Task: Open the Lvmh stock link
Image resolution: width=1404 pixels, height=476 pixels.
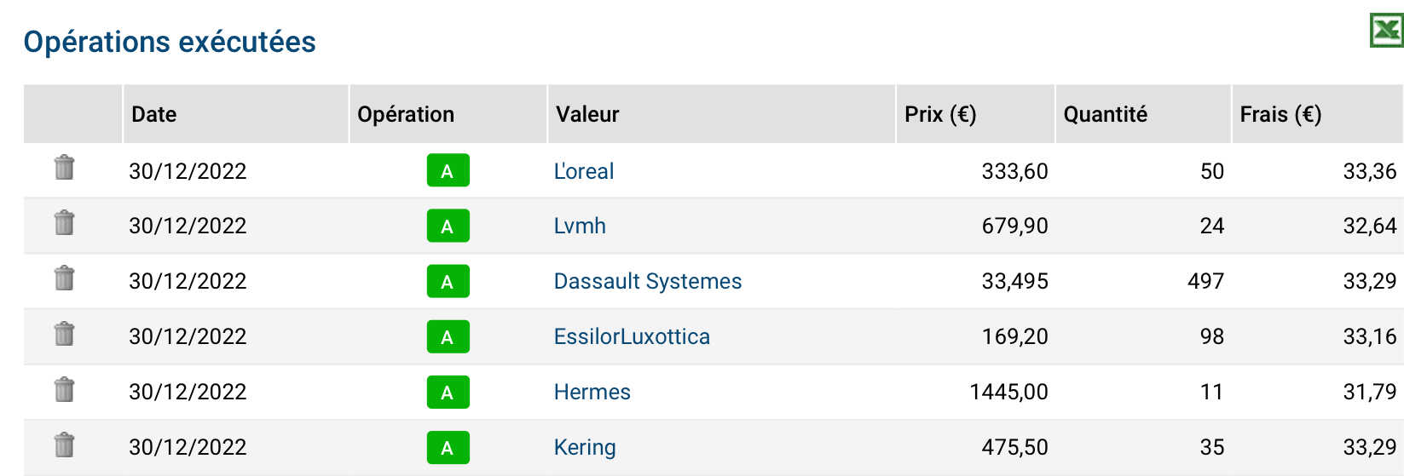Action: tap(580, 226)
